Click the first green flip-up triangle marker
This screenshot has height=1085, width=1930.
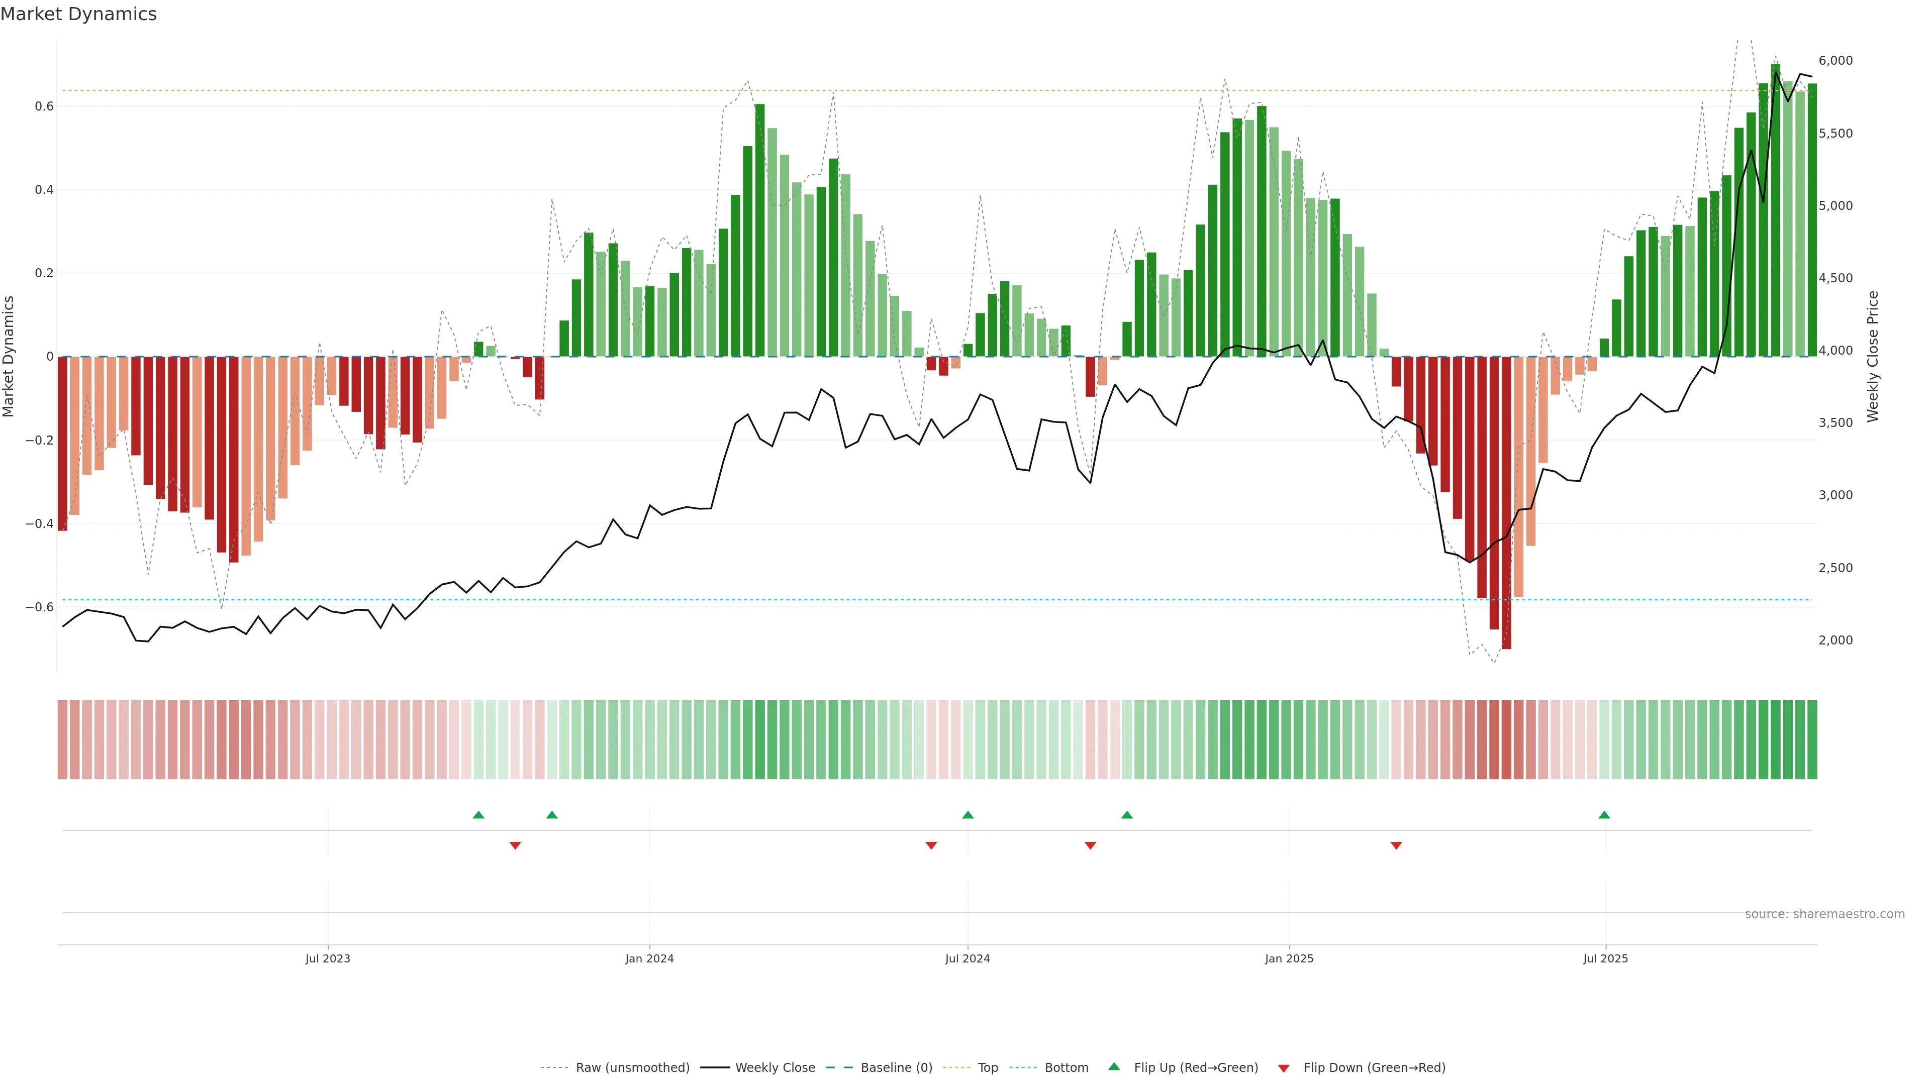pos(479,815)
